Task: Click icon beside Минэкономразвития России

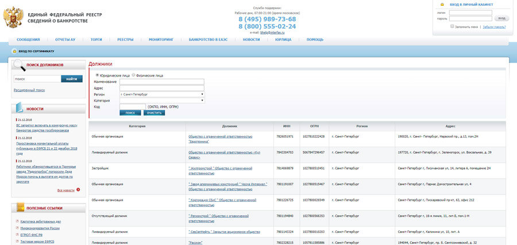Action: pyautogui.click(x=17, y=228)
